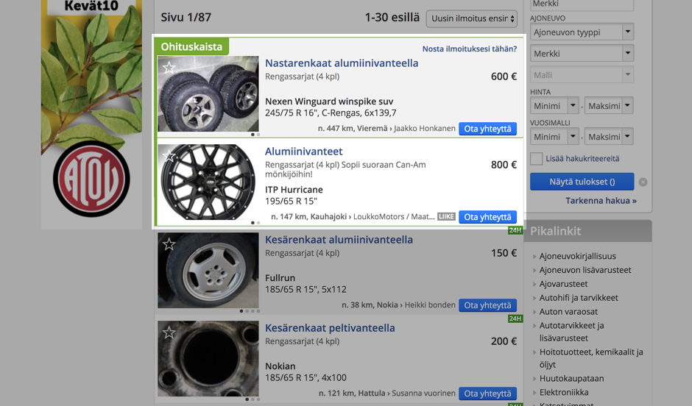The height and width of the screenshot is (406, 692).
Task: Open Ajoneuvon lisävarusteet quick link
Action: click(585, 270)
